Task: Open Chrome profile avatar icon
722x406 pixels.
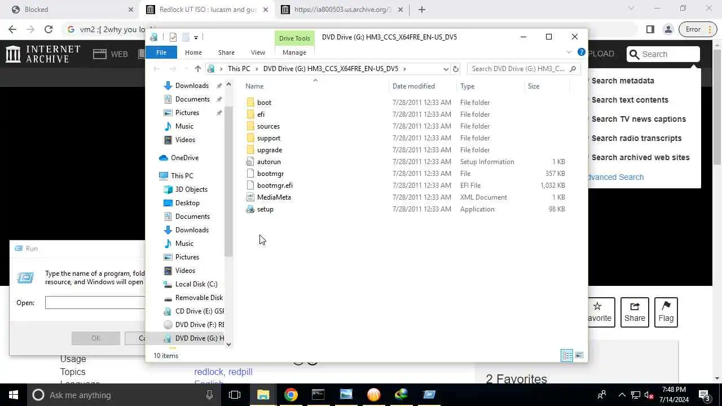Action: point(668,29)
